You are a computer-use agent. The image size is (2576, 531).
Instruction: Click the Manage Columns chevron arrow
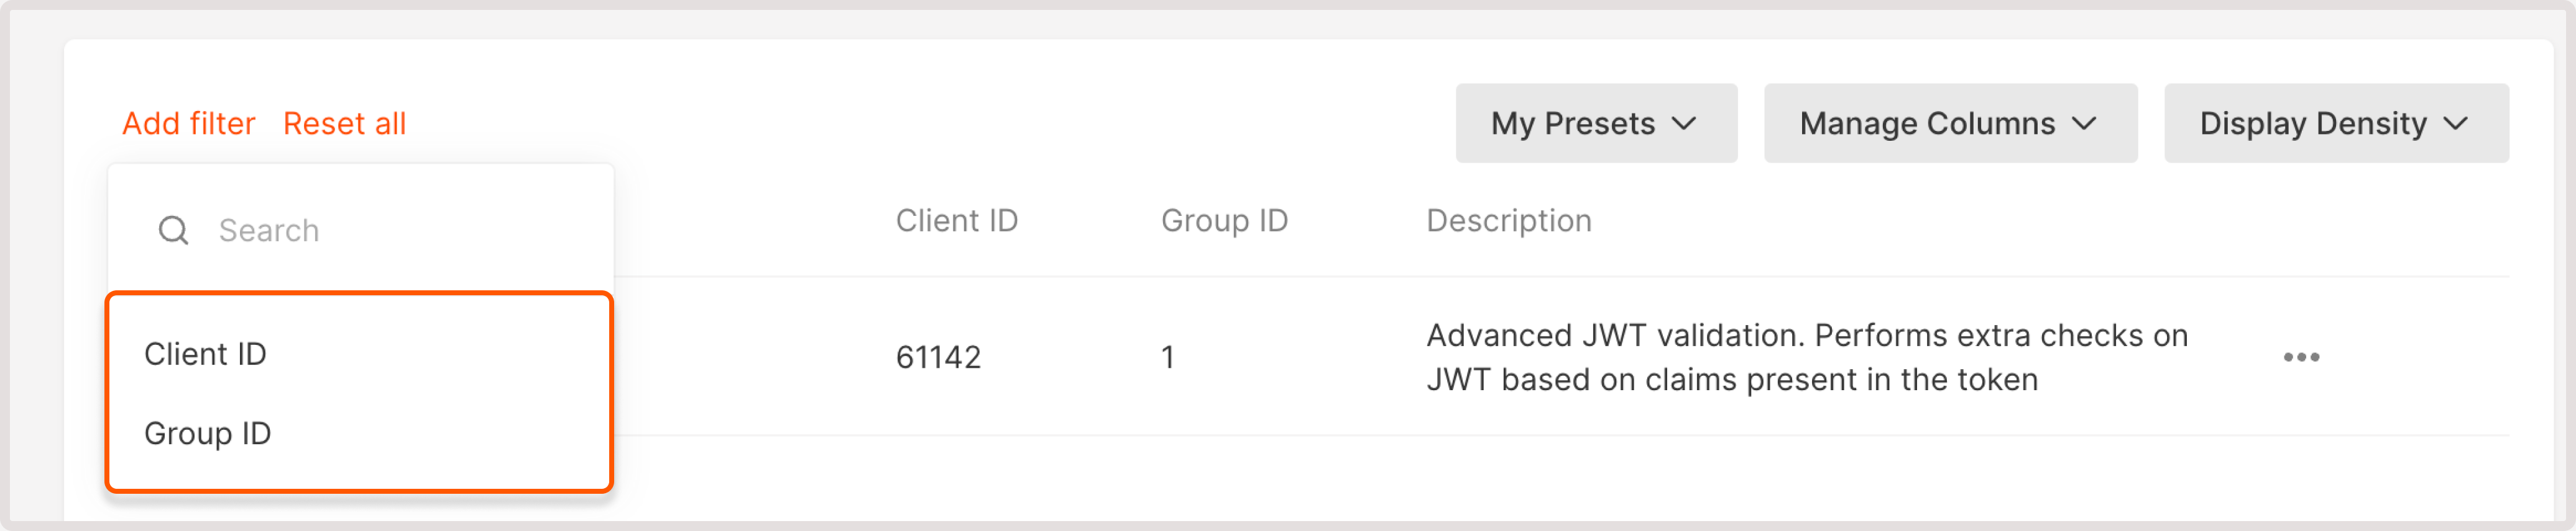tap(2085, 124)
